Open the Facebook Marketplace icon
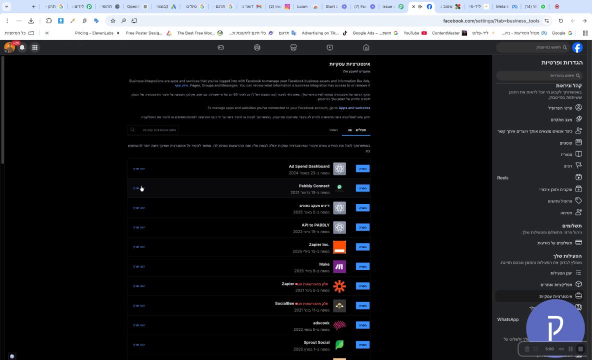Image resolution: width=592 pixels, height=360 pixels. (x=293, y=47)
